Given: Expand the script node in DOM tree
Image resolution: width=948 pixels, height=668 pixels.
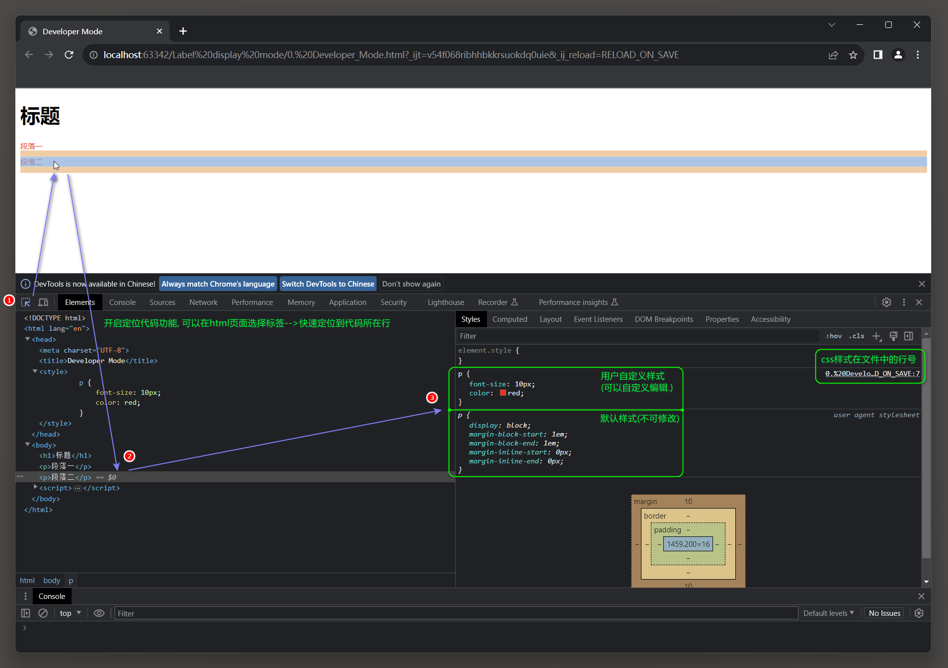Looking at the screenshot, I should click(x=35, y=488).
